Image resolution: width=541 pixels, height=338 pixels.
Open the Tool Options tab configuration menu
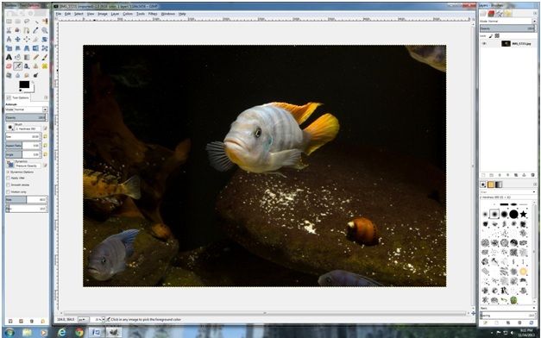pyautogui.click(x=46, y=97)
